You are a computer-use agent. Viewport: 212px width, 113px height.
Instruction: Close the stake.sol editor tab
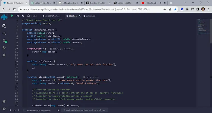[x=79, y=16]
